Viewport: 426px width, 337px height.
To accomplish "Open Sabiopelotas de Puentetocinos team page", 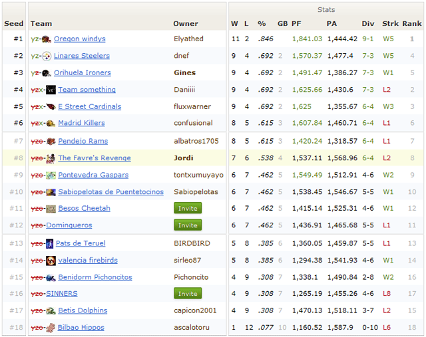I will pos(110,192).
